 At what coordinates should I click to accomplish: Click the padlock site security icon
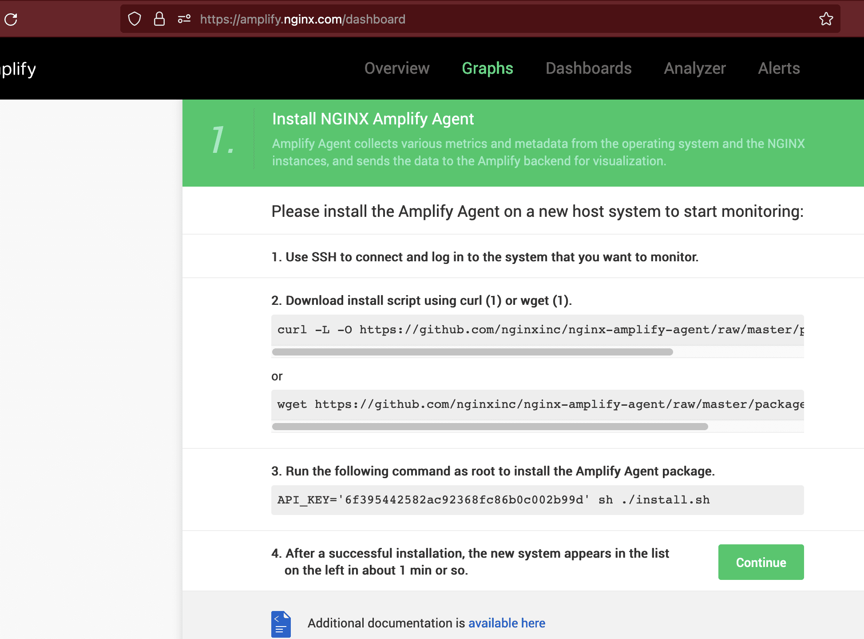(x=159, y=19)
